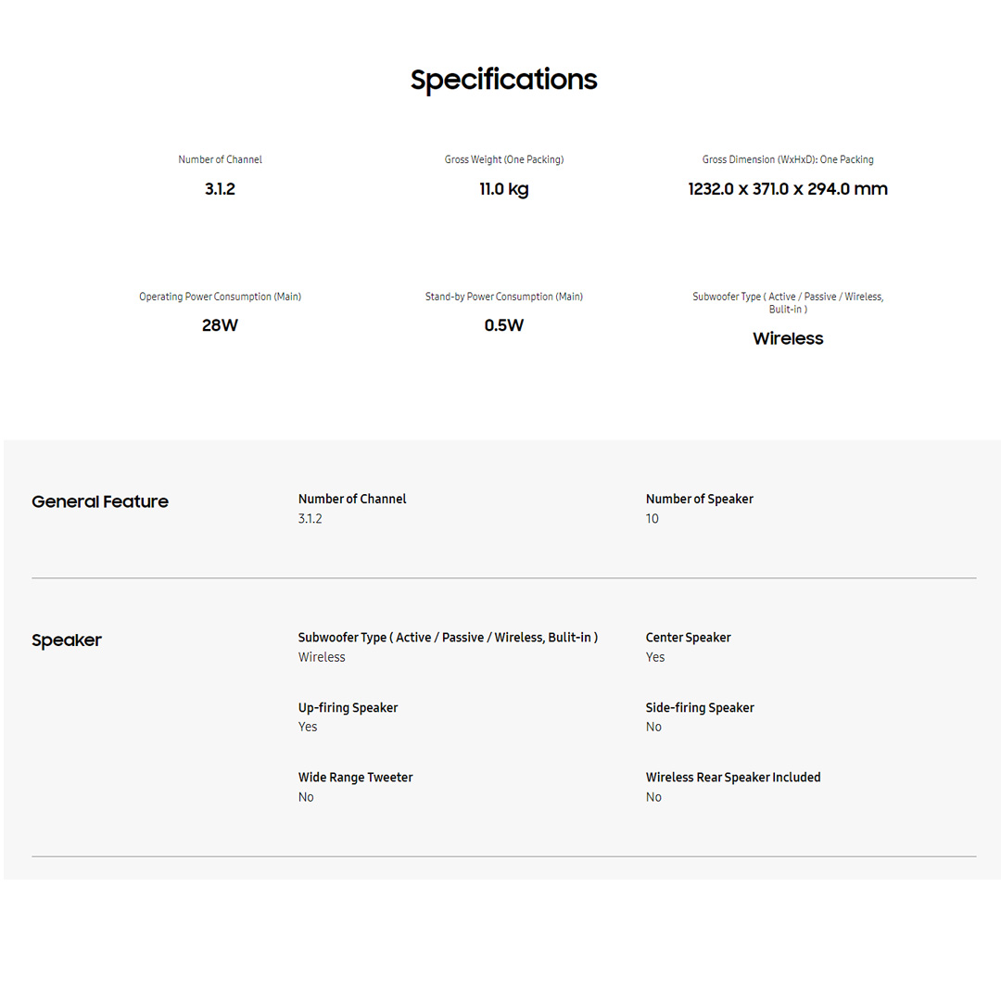Click the value 10 under Number of Speaker

pyautogui.click(x=653, y=519)
